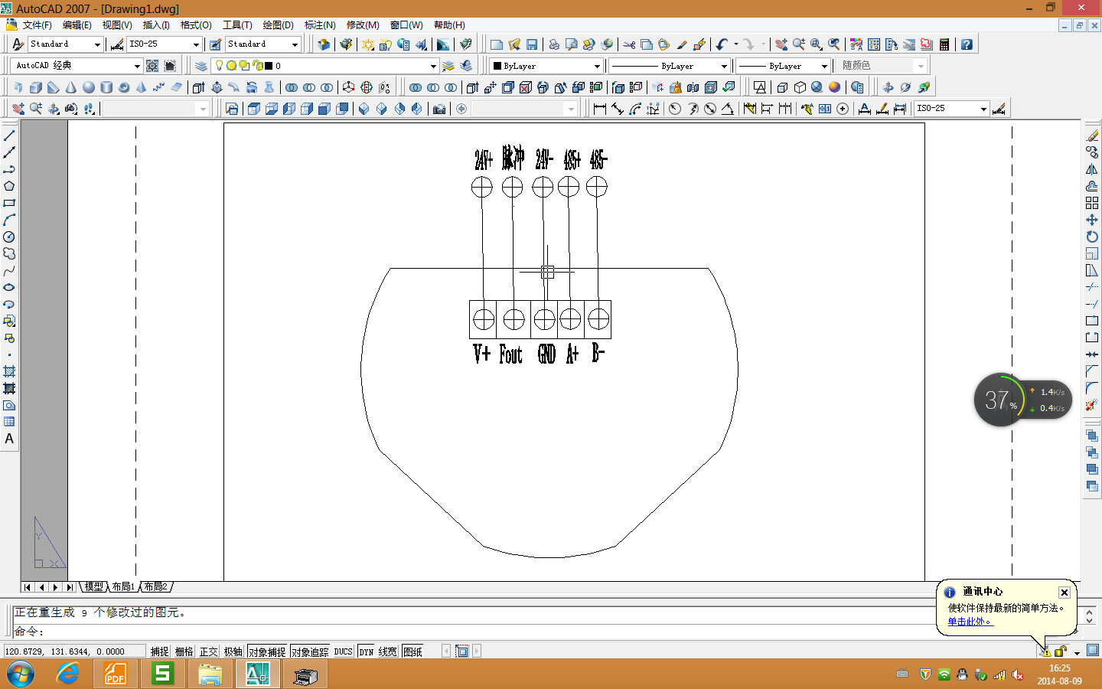Click the Linear dimension tool

(x=599, y=109)
